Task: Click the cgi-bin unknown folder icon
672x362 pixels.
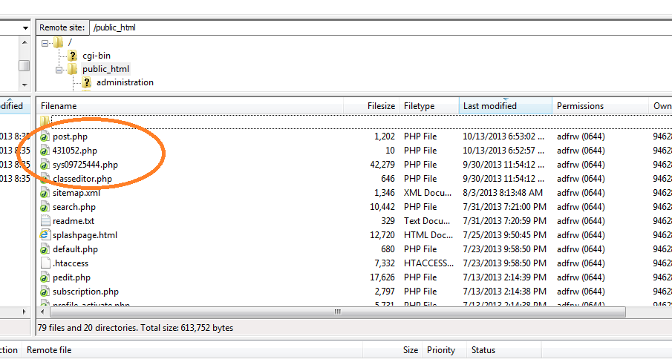Action: pyautogui.click(x=73, y=56)
